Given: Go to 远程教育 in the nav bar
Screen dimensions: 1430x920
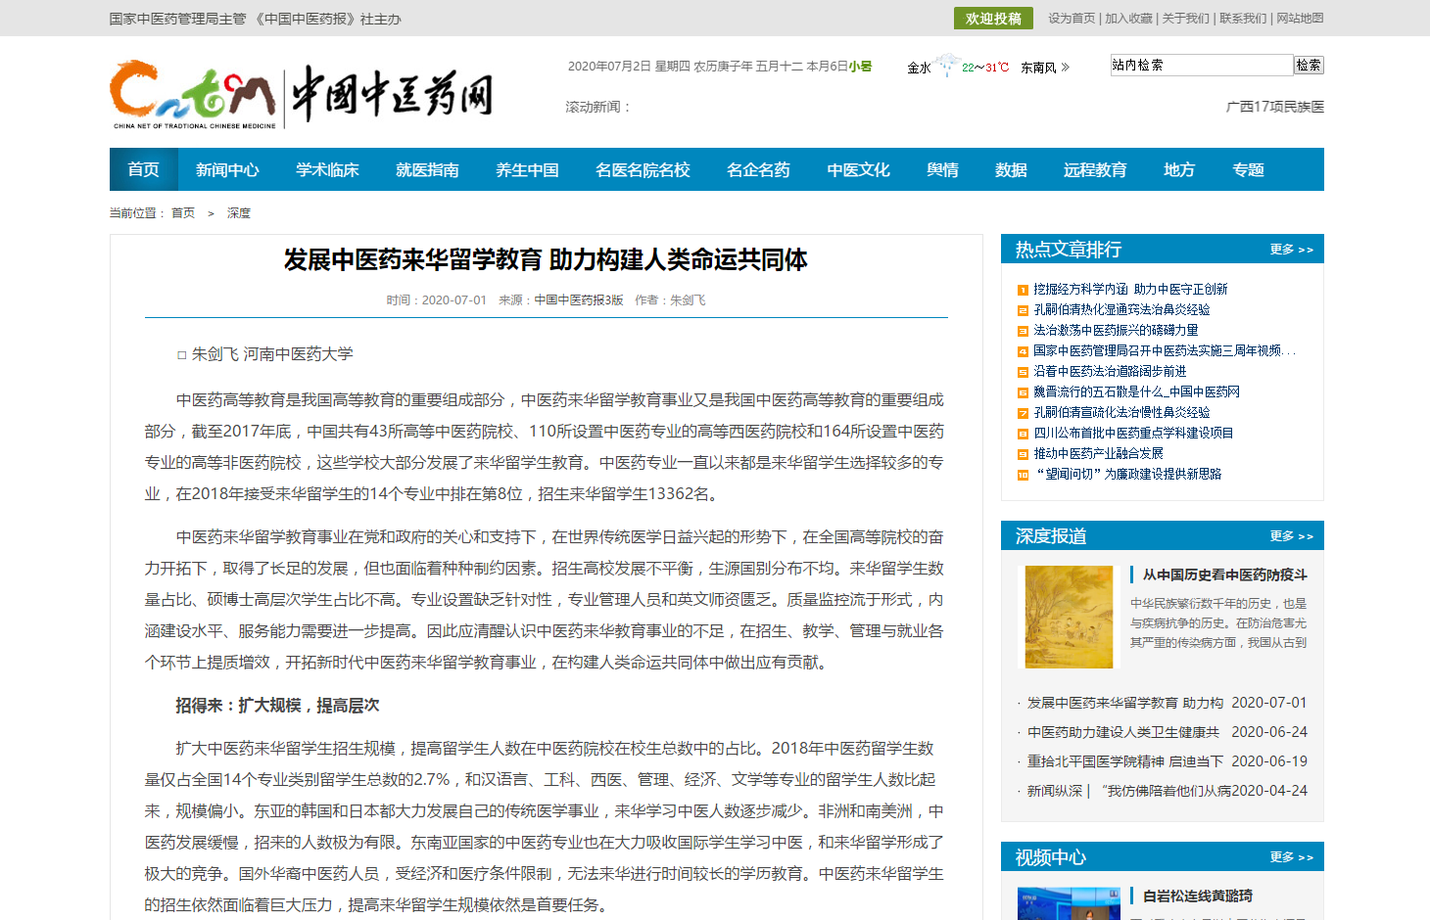Looking at the screenshot, I should [x=1095, y=170].
